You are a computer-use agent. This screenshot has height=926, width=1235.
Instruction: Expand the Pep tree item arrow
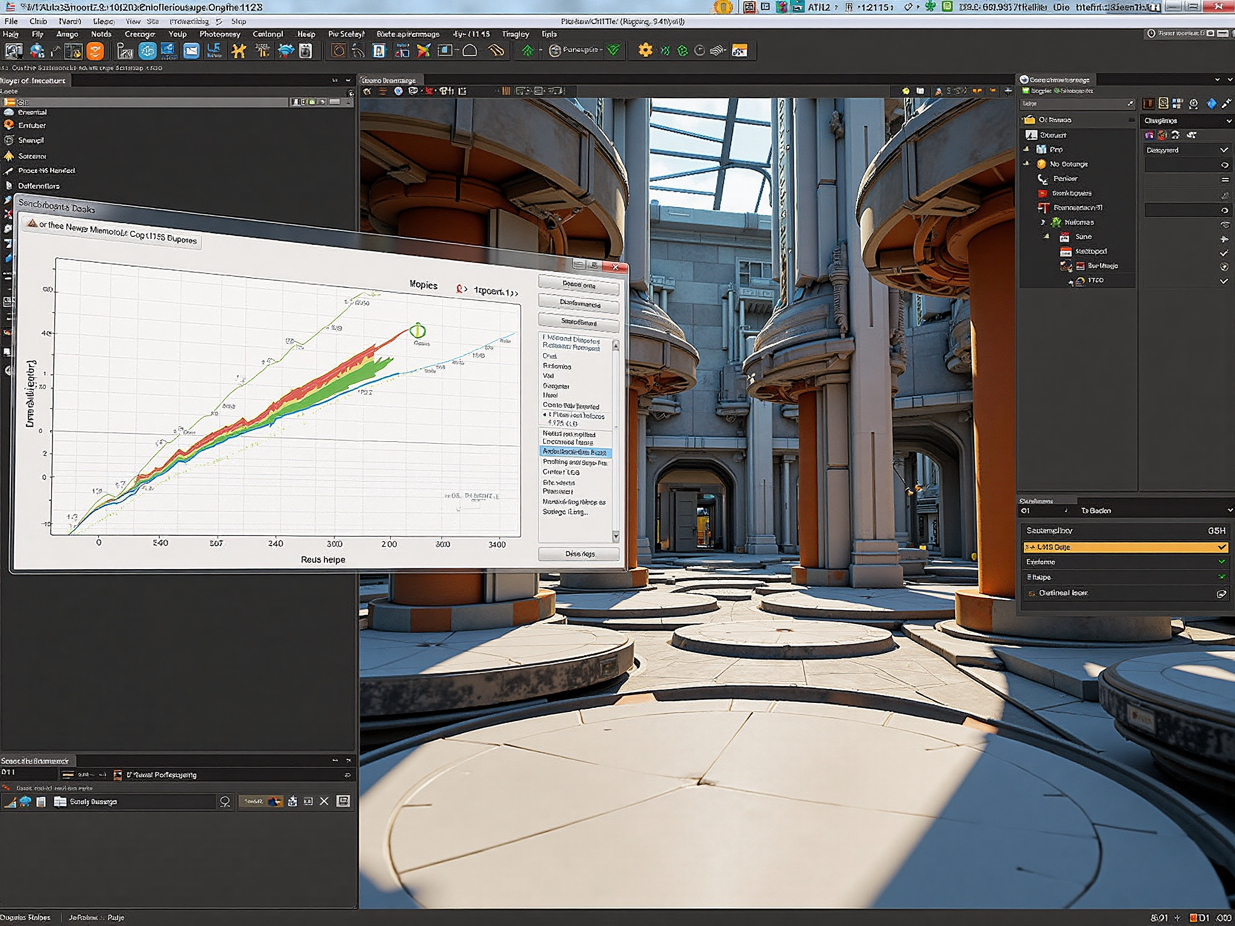coord(1026,149)
